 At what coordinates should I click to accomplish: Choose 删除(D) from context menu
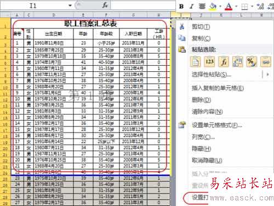click(x=201, y=100)
